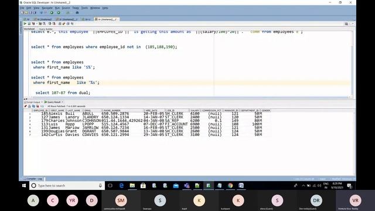Image resolution: width=375 pixels, height=211 pixels.
Task: Click the connection icon in worksheet toolbar
Action: 346,23
